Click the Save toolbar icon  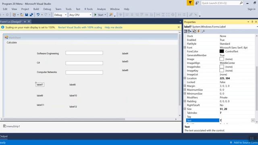click(x=27, y=15)
